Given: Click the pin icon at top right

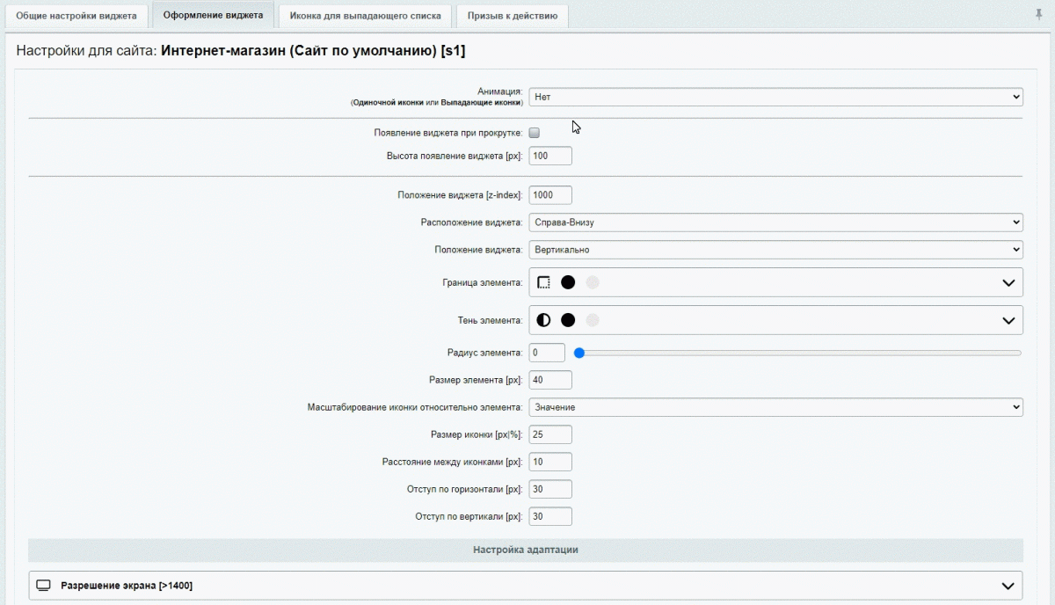Looking at the screenshot, I should [1039, 14].
